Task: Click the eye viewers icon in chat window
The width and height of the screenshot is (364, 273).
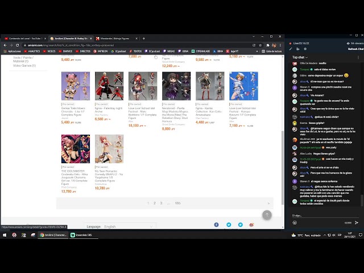Action: 348,43
